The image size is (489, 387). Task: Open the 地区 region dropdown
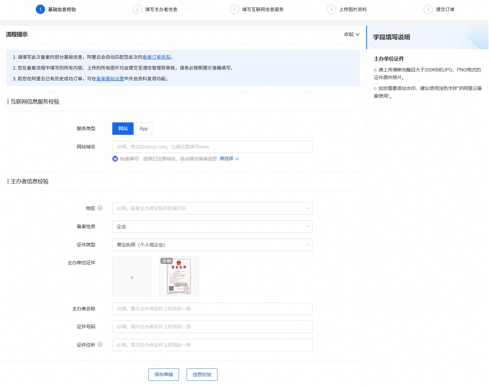(x=212, y=208)
